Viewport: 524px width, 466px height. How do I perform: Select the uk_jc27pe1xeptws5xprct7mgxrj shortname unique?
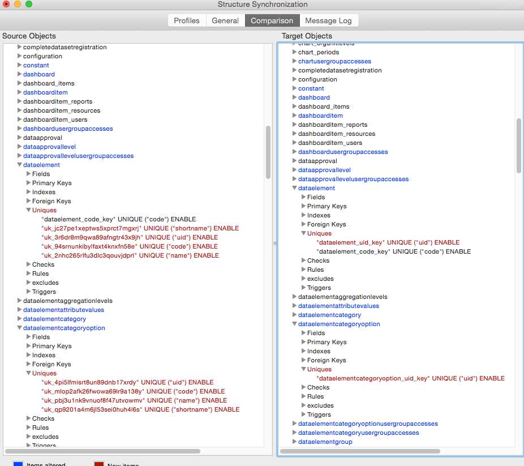140,228
